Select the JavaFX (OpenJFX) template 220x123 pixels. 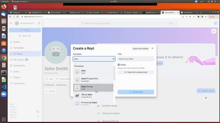93,80
